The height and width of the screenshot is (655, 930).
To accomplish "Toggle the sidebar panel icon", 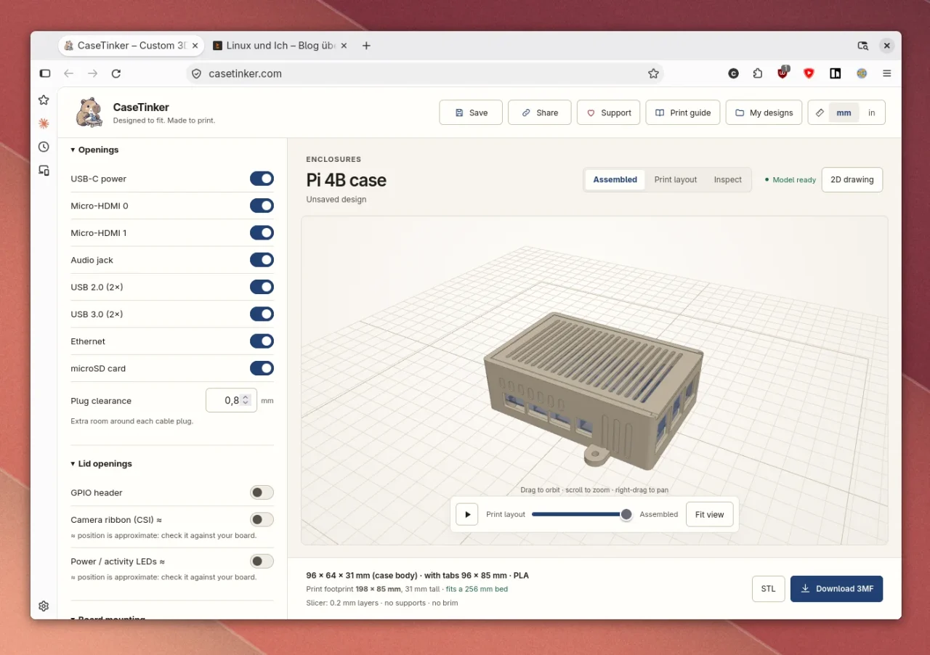I will coord(45,73).
